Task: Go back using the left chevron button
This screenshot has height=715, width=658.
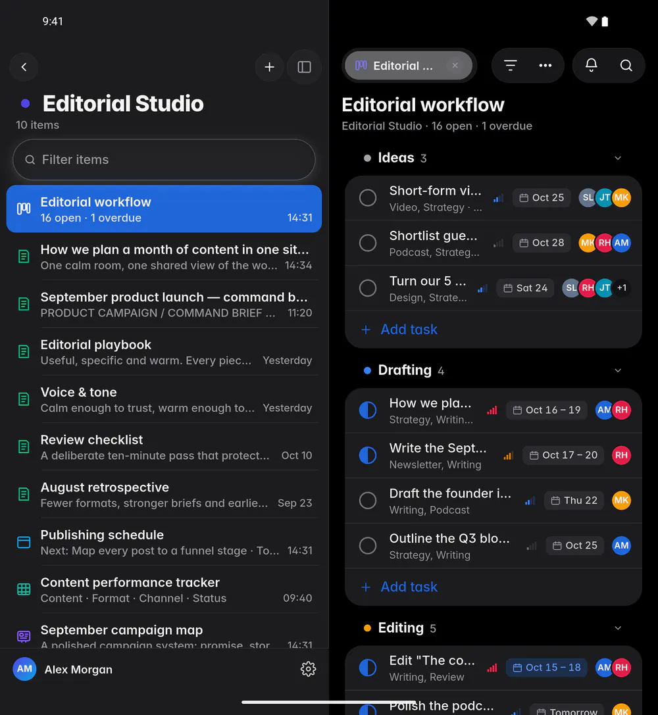Action: (x=24, y=67)
